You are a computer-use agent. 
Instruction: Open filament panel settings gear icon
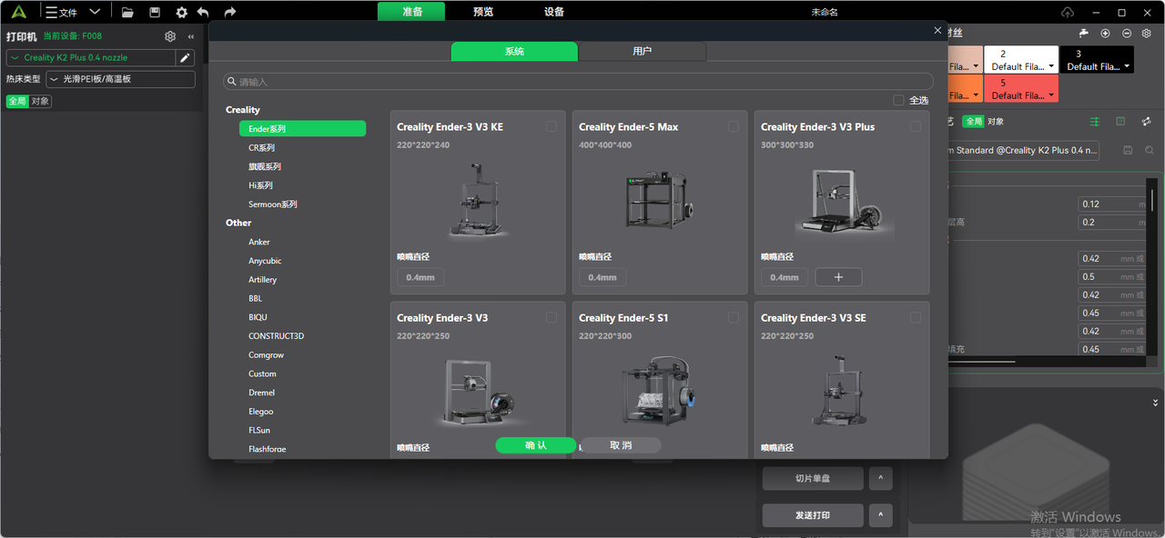pyautogui.click(x=1147, y=33)
